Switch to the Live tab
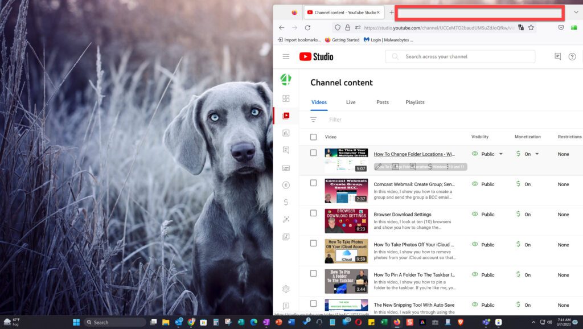 (351, 102)
